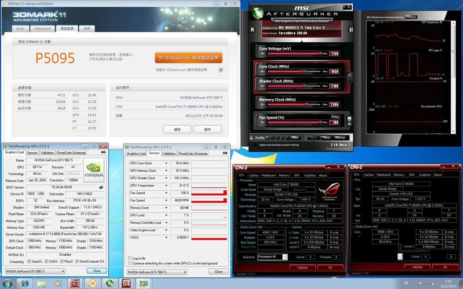This screenshot has width=463, height=289.
Task: Toggle the OpenCL checkbox in GPU-Z
Action: click(x=29, y=262)
